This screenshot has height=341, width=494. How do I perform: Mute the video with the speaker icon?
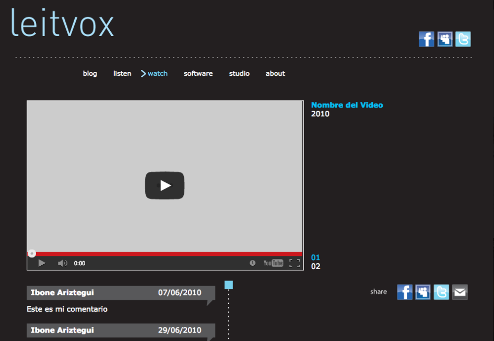coord(62,263)
